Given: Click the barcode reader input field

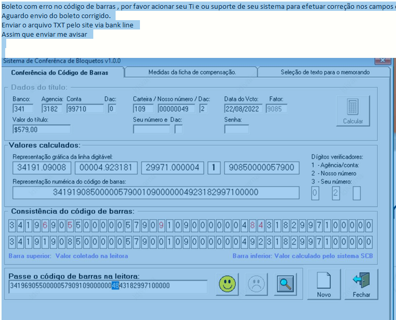Looking at the screenshot, I should [x=108, y=286].
